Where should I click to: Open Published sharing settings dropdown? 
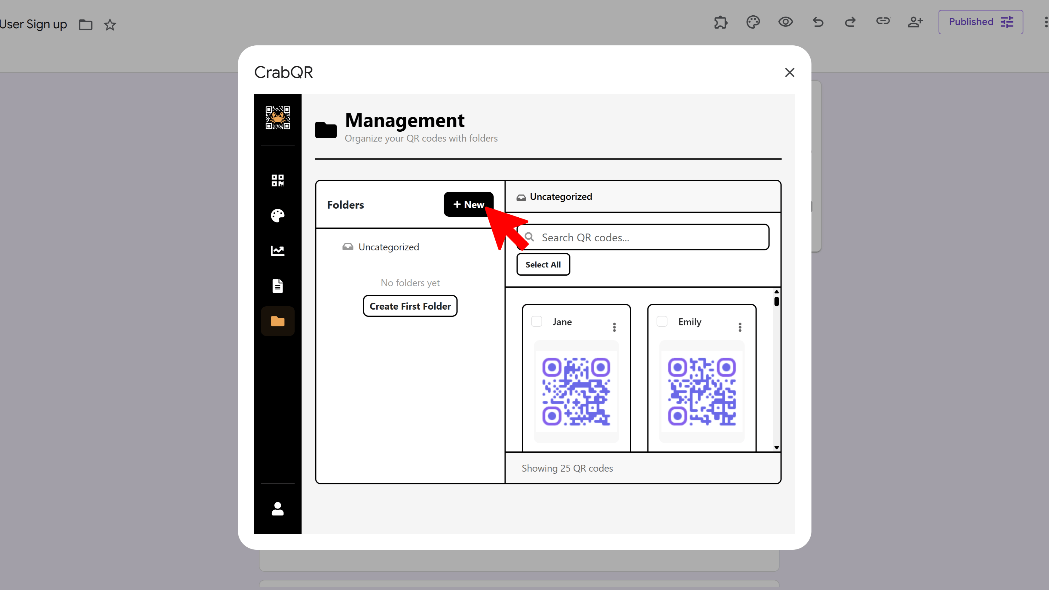point(980,22)
